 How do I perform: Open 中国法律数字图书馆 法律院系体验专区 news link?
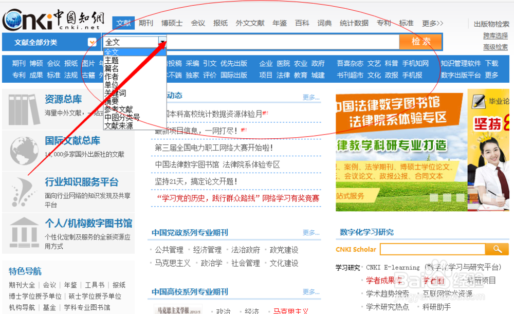coord(217,164)
